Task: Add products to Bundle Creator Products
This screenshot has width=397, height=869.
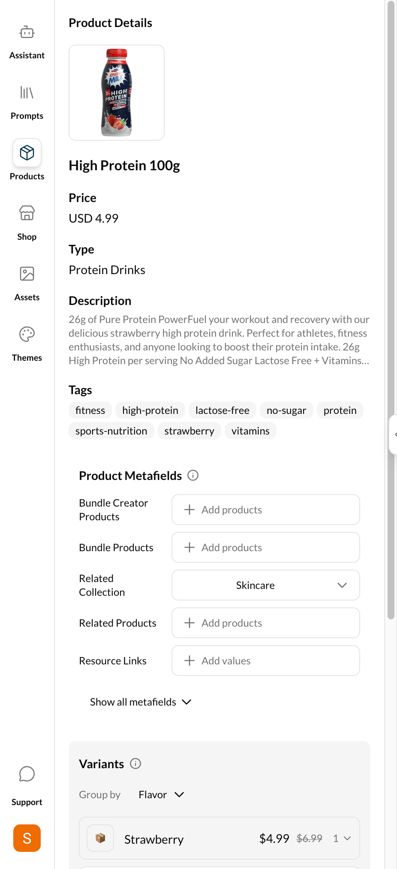Action: coord(265,510)
